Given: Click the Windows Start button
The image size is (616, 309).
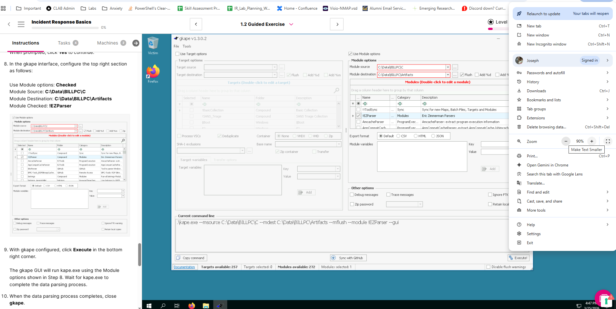Looking at the screenshot, I should click(x=149, y=305).
